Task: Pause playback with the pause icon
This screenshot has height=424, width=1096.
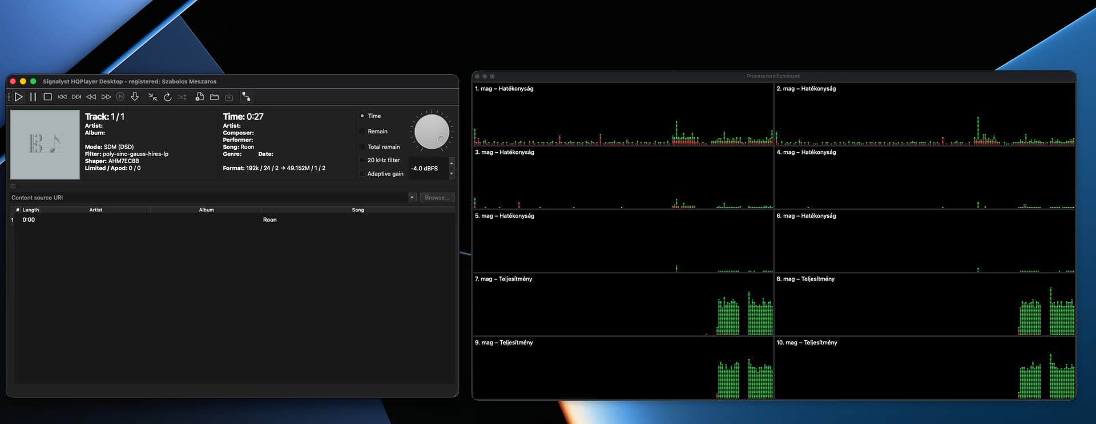Action: 33,97
